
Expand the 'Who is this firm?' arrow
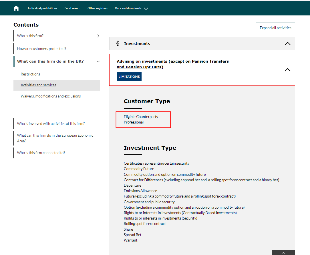(98, 36)
